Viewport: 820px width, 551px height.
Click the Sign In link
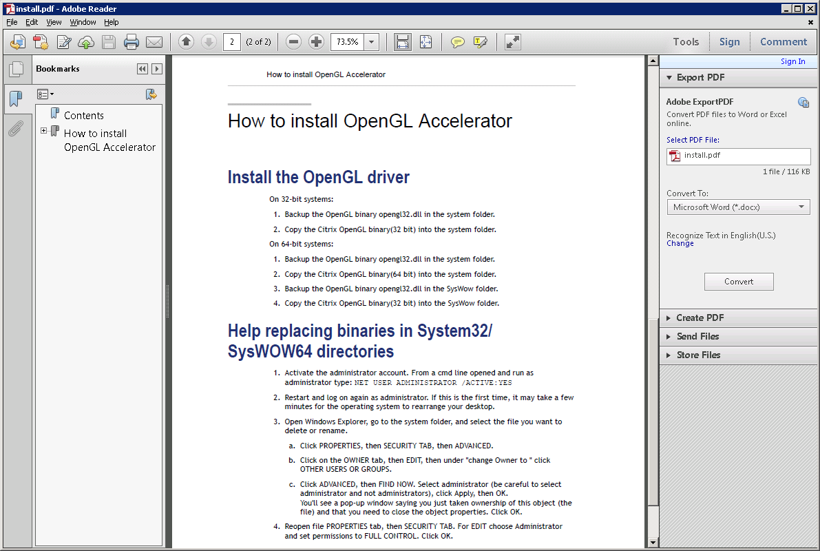coord(792,61)
